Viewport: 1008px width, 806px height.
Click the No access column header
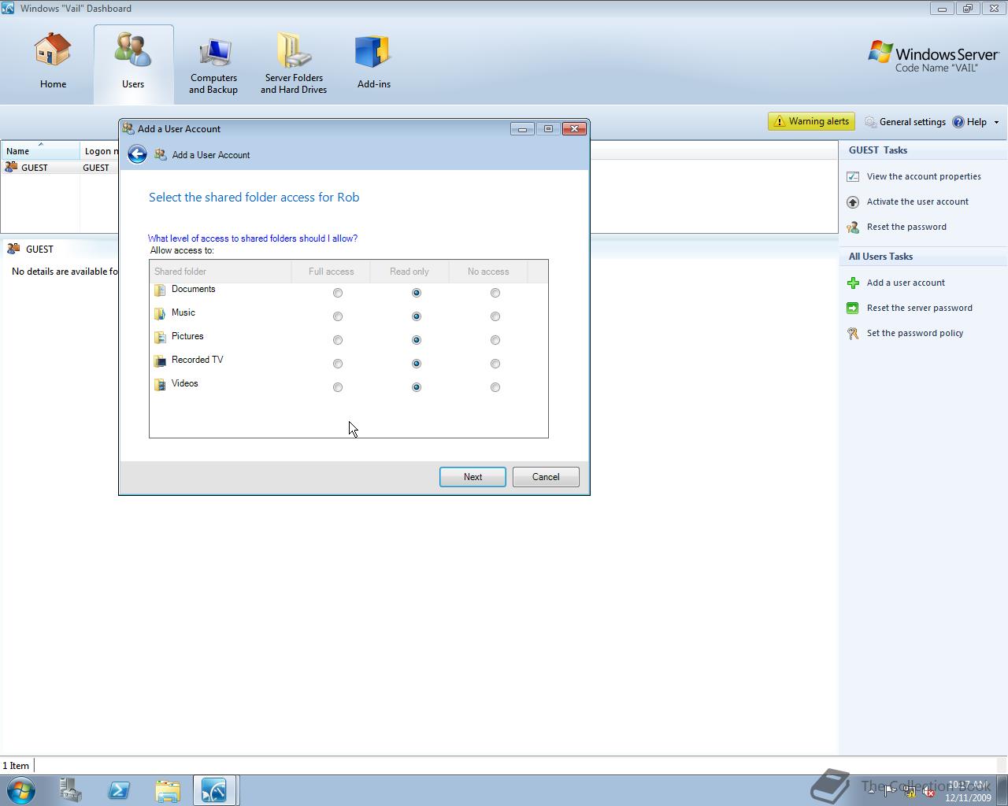click(488, 272)
